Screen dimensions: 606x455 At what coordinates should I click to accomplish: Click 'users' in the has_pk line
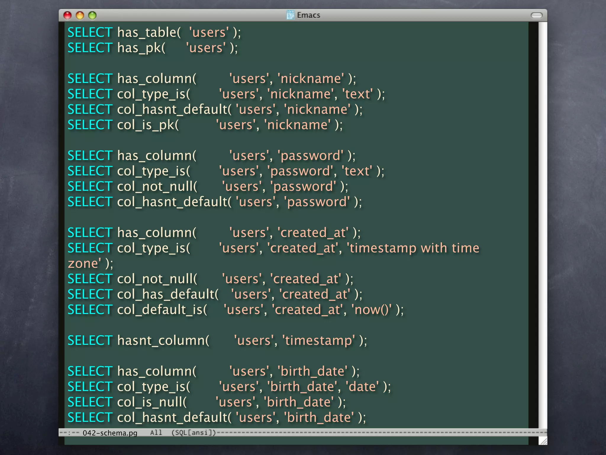[x=206, y=48]
